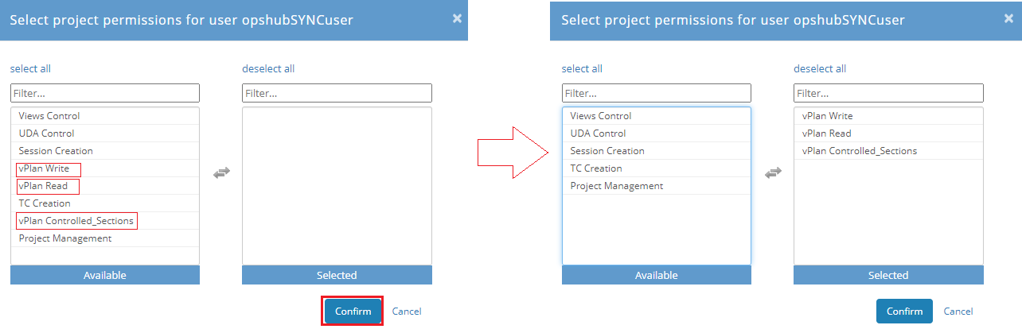Screen dimensions: 1022x329
Task: Choose 'Session Creation' in left dialog list
Action: coord(56,151)
